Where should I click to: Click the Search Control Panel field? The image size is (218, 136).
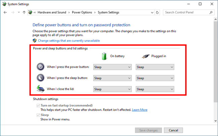[x=186, y=12]
